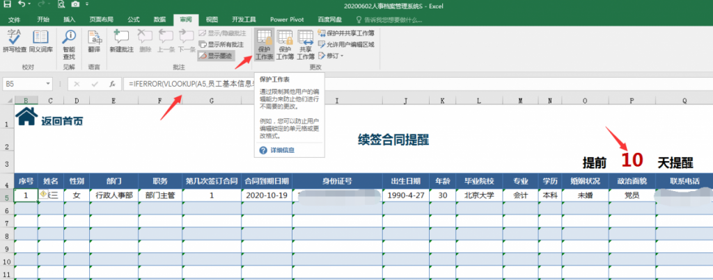Select the cell containing 北京大学
Viewport: 713px width, 280px height.
[479, 196]
